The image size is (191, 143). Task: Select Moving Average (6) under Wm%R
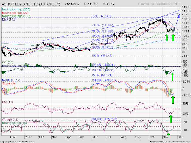click(x=14, y=123)
